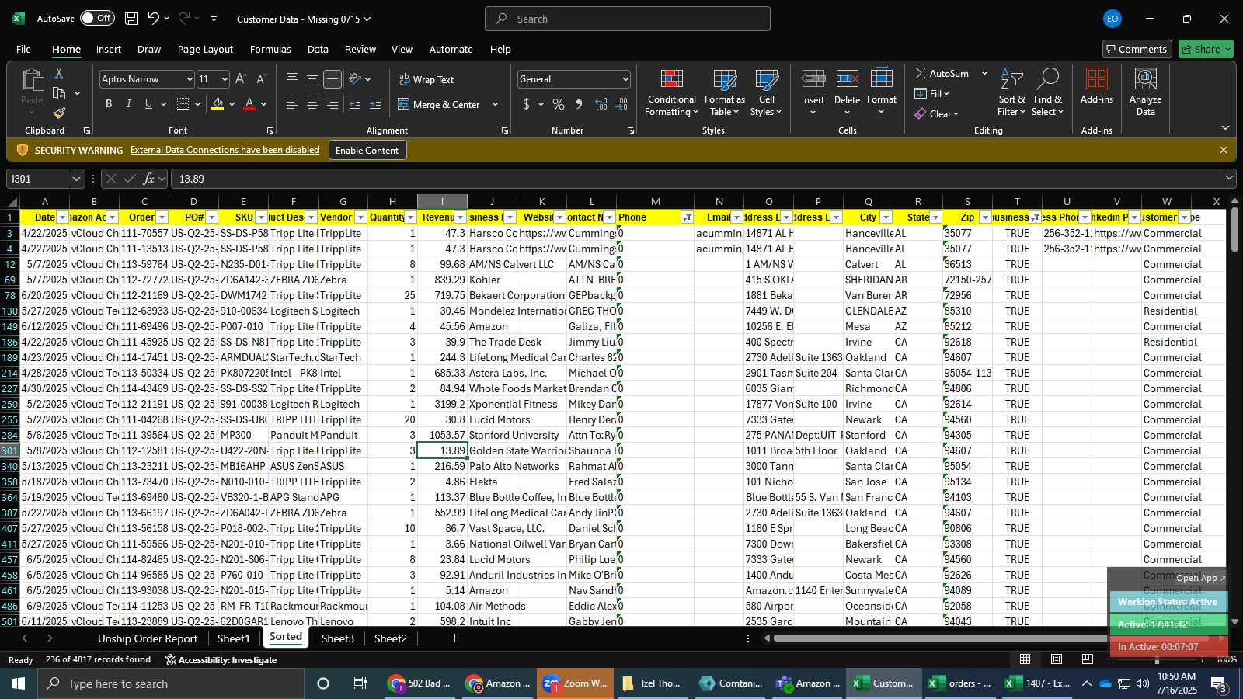
Task: Click the Insert cells icon
Action: (813, 80)
